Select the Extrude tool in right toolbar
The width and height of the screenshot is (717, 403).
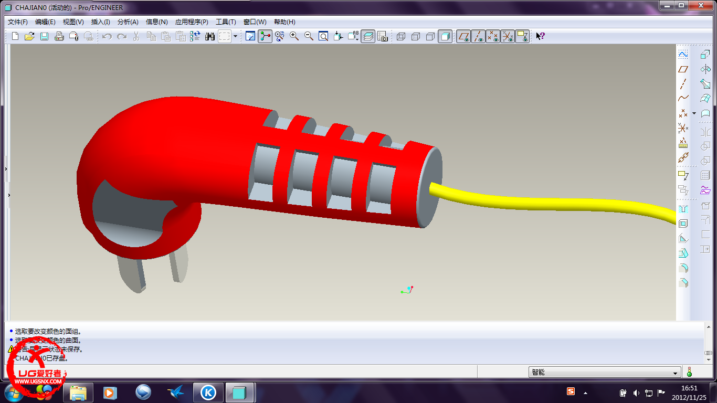coord(705,55)
